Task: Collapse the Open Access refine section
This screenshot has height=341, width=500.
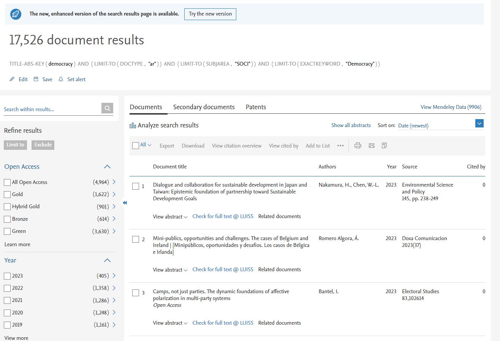Action: [x=107, y=167]
